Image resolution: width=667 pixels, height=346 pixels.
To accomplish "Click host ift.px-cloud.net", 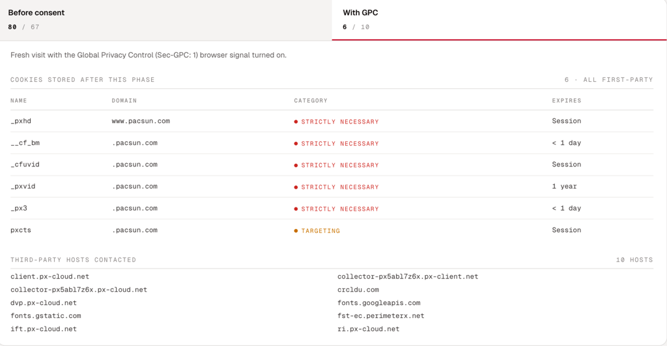I will [44, 329].
